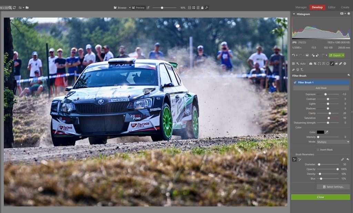Open the Editor module tab
This screenshot has height=213, width=353.
click(332, 7)
